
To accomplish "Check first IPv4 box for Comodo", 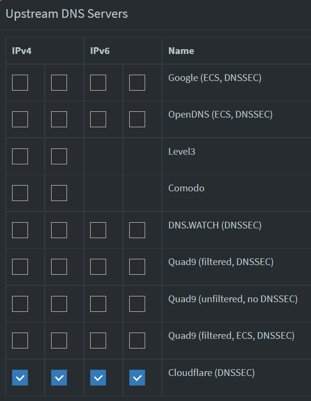I will click(x=20, y=193).
